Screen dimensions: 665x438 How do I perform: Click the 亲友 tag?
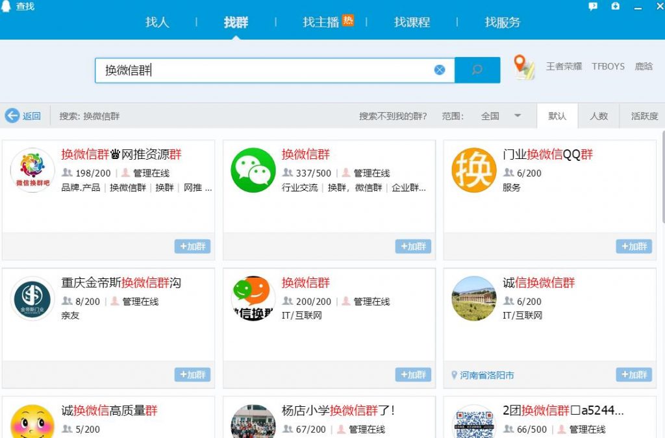[x=70, y=315]
